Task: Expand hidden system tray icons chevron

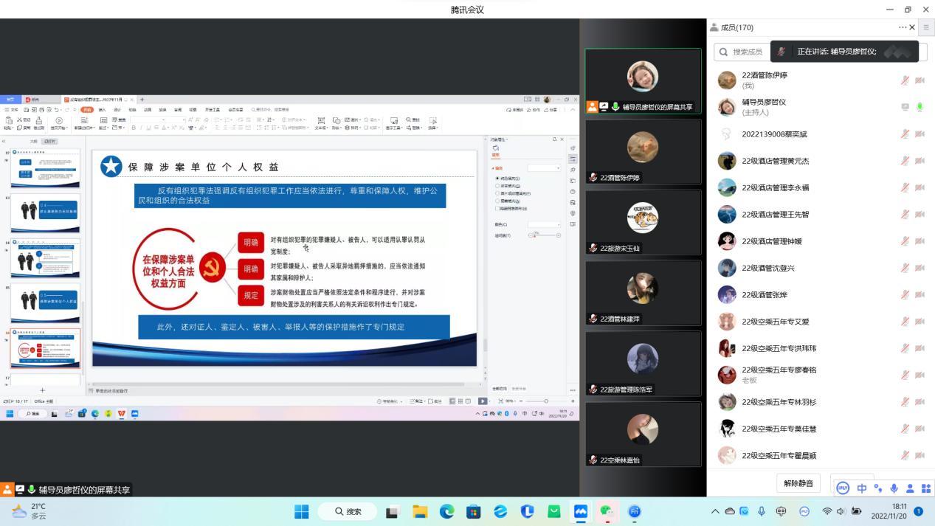Action: [x=714, y=511]
